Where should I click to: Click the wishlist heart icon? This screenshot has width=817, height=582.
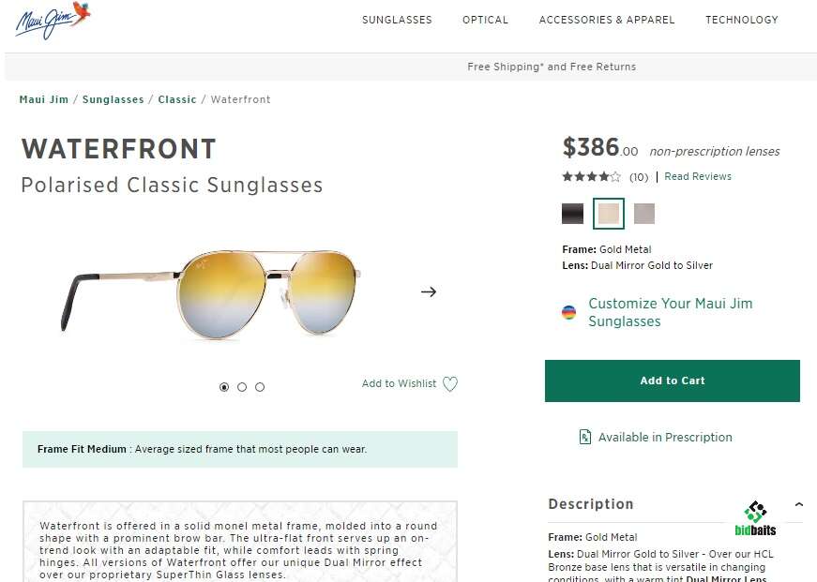tap(450, 384)
